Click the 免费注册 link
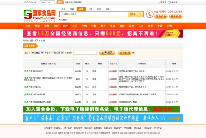Screen dimensions: 206x138 pos(69,2)
